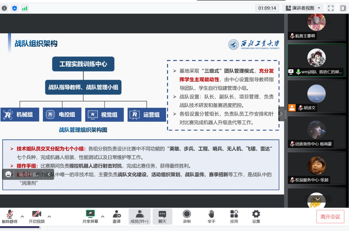Open the 邀请 invite option
This screenshot has height=231, width=349.
point(117,216)
